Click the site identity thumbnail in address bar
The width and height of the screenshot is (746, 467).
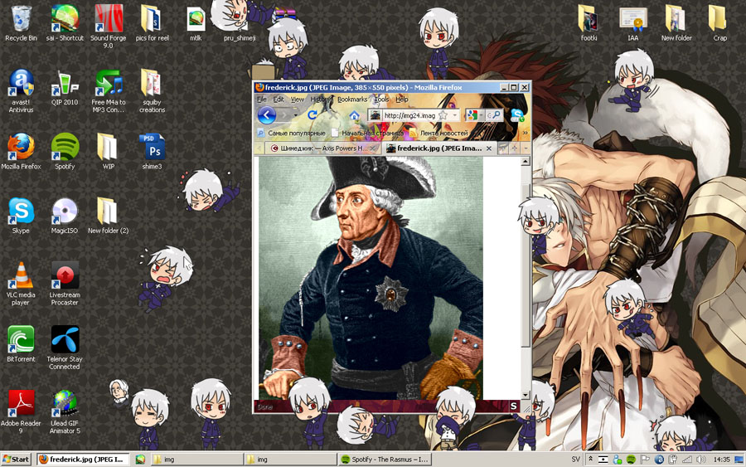(x=375, y=115)
